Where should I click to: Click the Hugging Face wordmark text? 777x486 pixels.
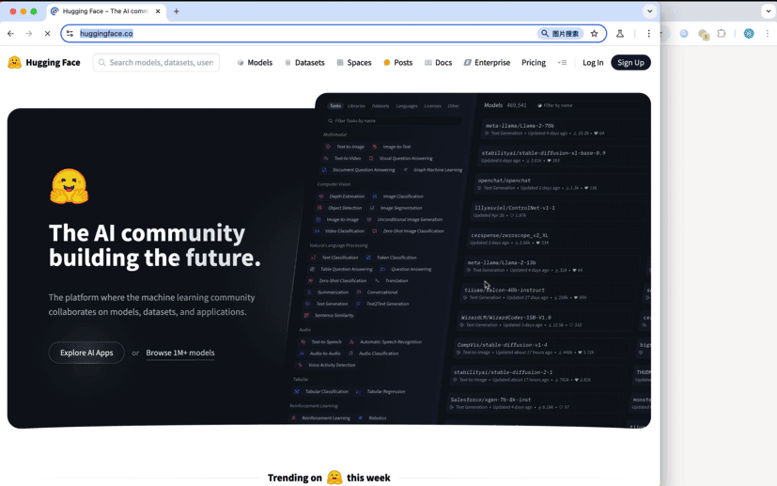tap(53, 62)
